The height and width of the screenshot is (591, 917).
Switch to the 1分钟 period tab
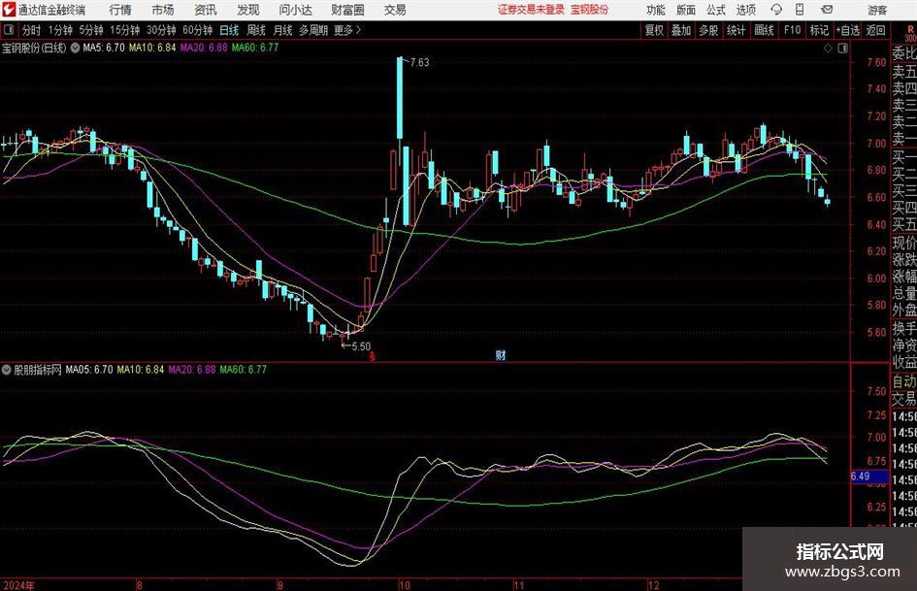point(60,30)
